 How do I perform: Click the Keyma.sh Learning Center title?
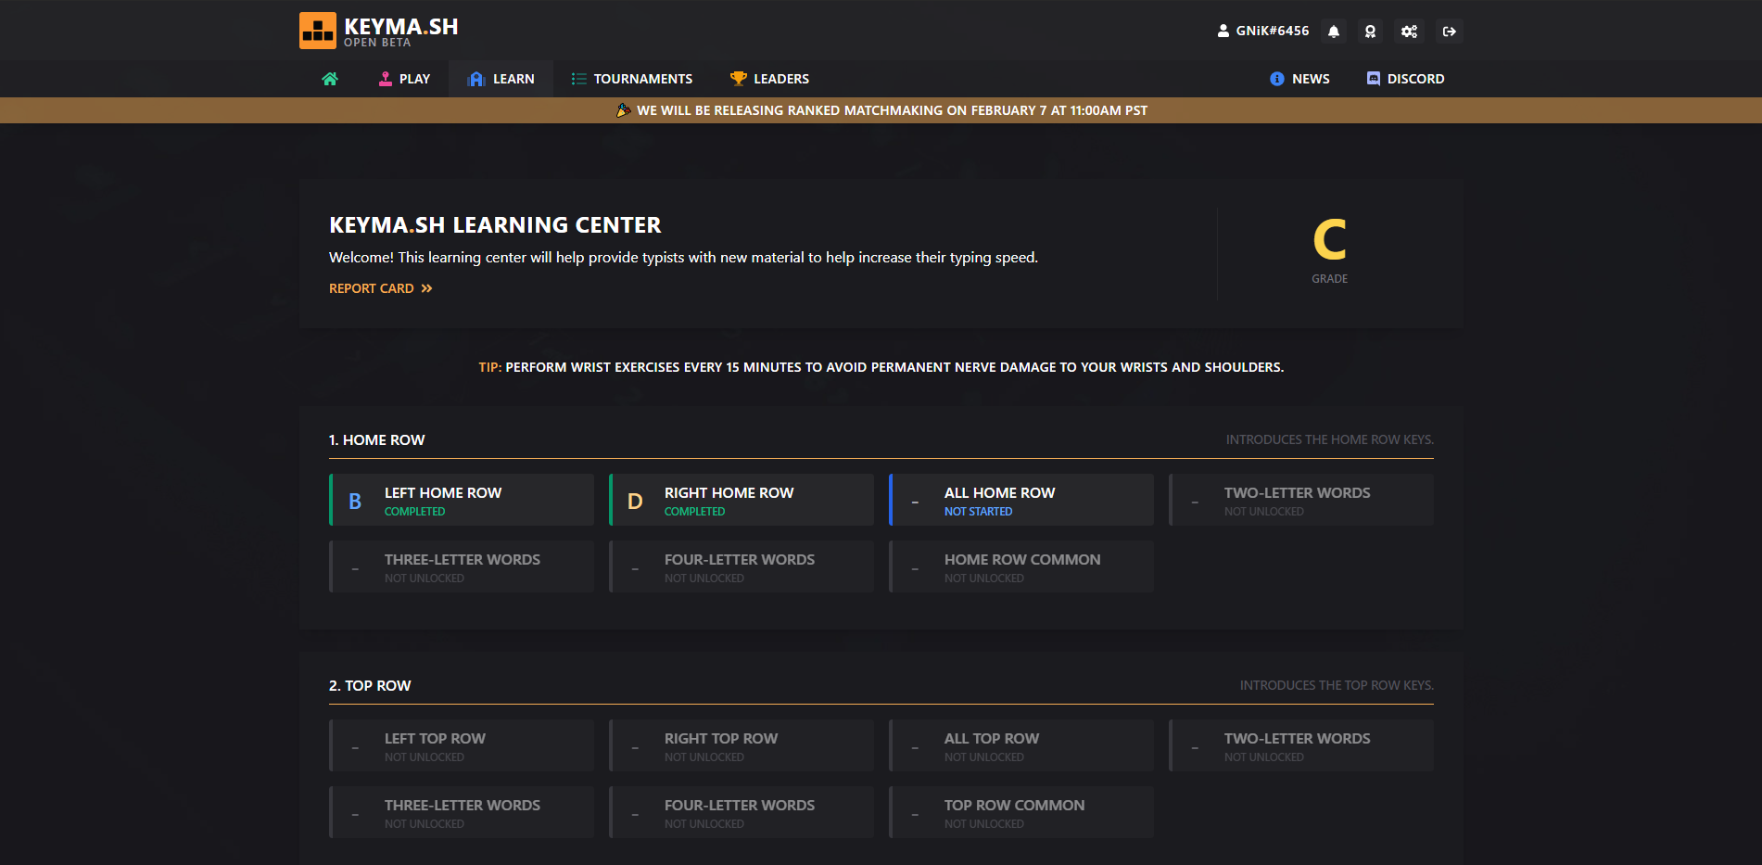tap(495, 225)
